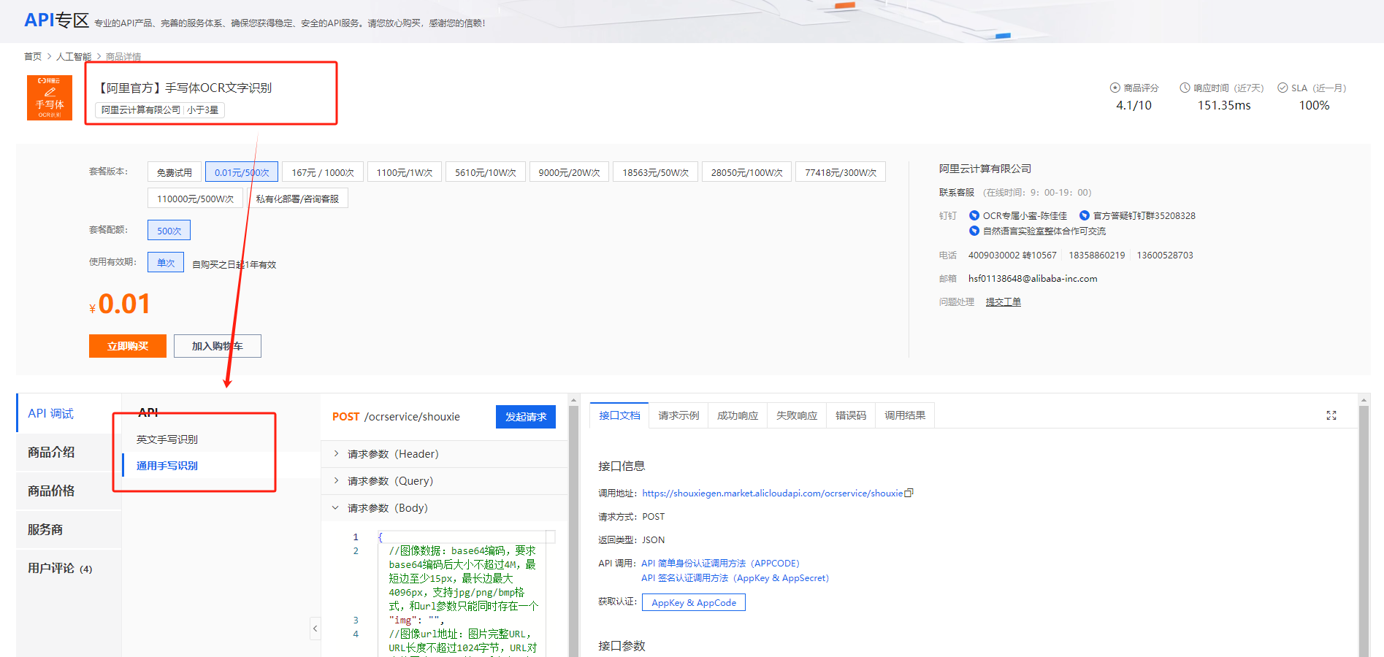Screen dimensions: 1384x657
Task: Click the copy icon beside the API URL
Action: [x=909, y=493]
